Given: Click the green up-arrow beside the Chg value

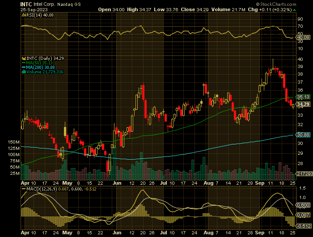Looking at the screenshot, I should coord(294,10).
